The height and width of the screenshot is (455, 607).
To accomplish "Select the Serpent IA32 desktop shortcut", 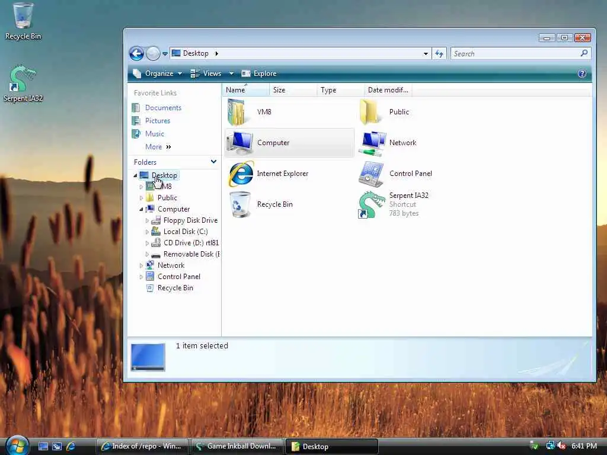I will 23,84.
